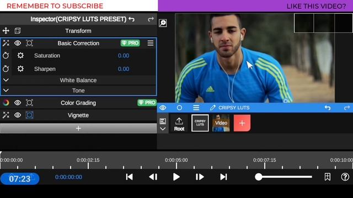Toggle CRIPSY LUTS layer visibility eye
The image size is (353, 198).
coord(163,108)
